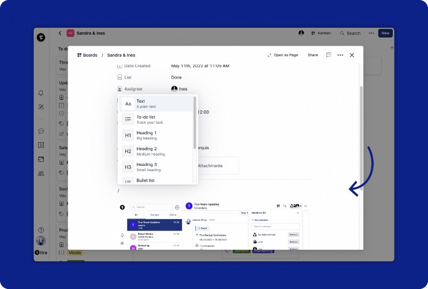428x289 pixels.
Task: Open help question mark icon in sidebar
Action: [41, 230]
